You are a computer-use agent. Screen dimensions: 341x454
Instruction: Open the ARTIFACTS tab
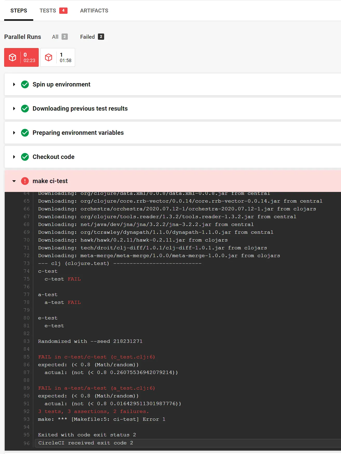[94, 11]
